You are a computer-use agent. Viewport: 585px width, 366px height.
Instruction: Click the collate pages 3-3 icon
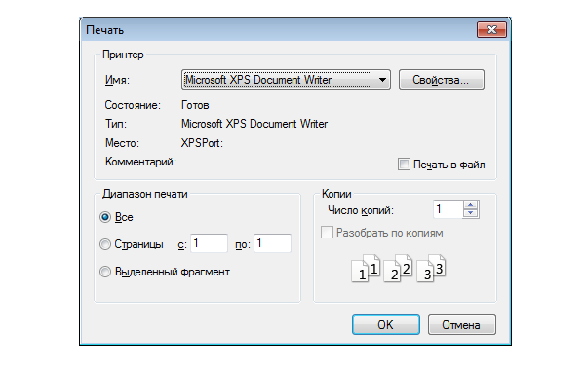431,269
